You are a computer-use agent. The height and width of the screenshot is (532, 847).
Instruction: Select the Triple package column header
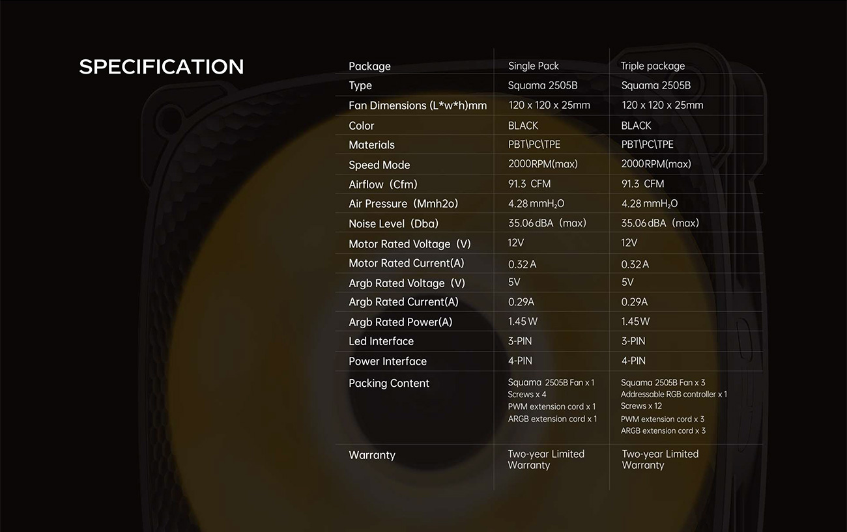coord(652,66)
